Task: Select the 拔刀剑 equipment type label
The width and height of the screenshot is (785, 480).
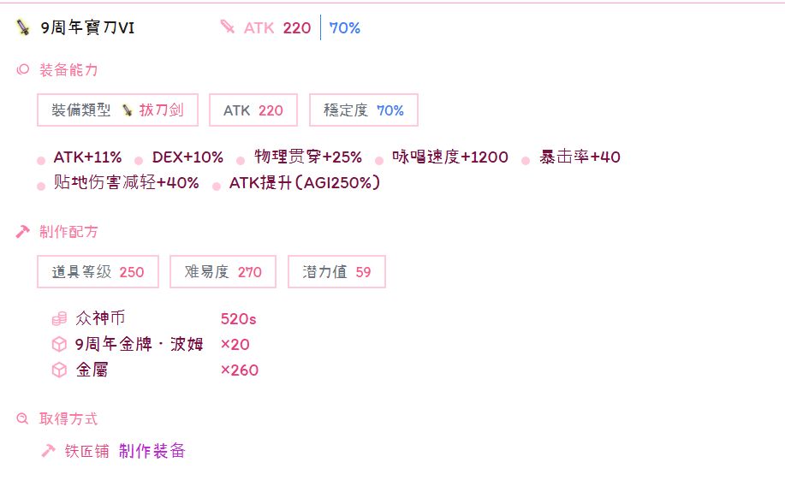Action: tap(162, 110)
